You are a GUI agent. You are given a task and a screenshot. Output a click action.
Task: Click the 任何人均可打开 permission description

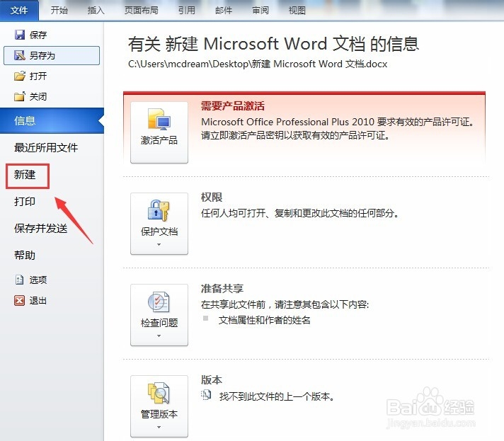(x=300, y=213)
